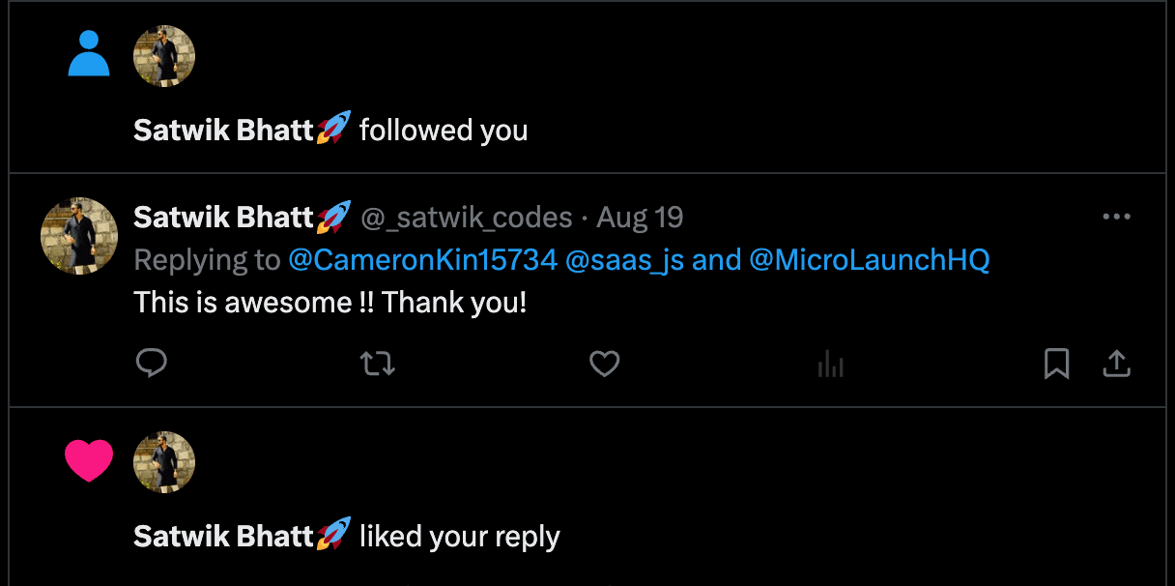Click the blue follower person icon
Image resolution: width=1175 pixels, height=586 pixels.
click(89, 55)
